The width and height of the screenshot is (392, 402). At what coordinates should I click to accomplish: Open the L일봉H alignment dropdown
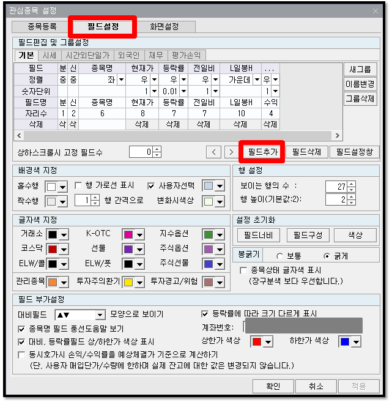257,80
